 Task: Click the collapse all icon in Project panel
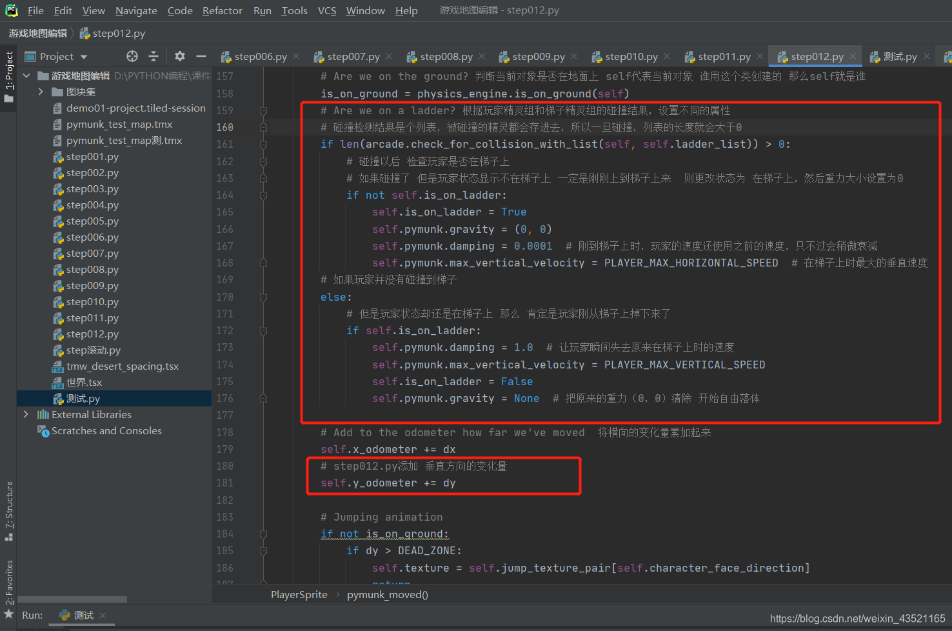(x=154, y=56)
